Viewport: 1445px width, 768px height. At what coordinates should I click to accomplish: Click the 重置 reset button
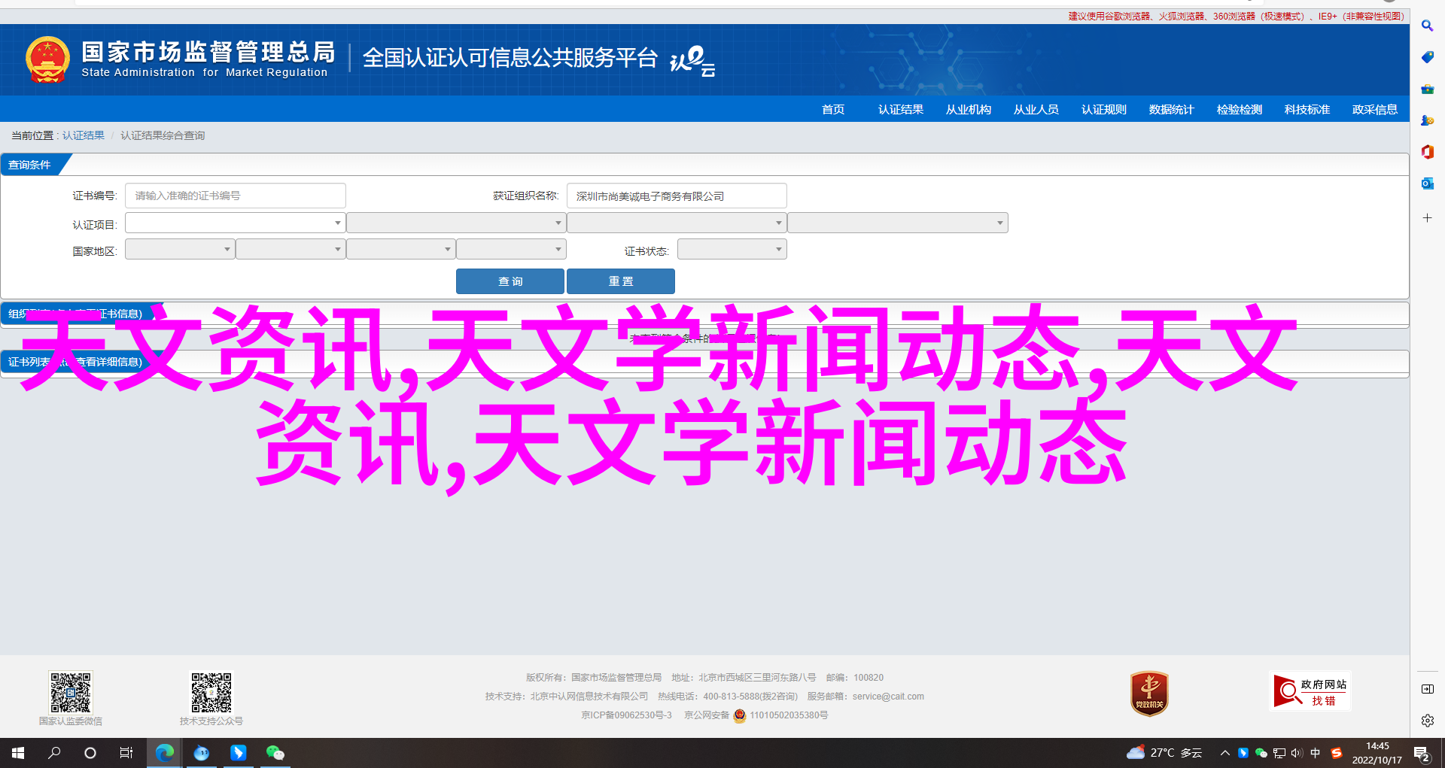coord(621,281)
